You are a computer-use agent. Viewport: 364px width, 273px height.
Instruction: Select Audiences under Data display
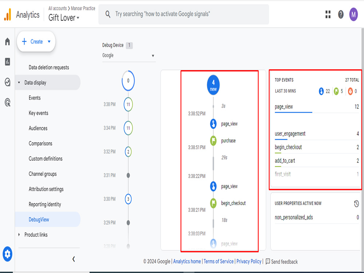[x=37, y=128]
